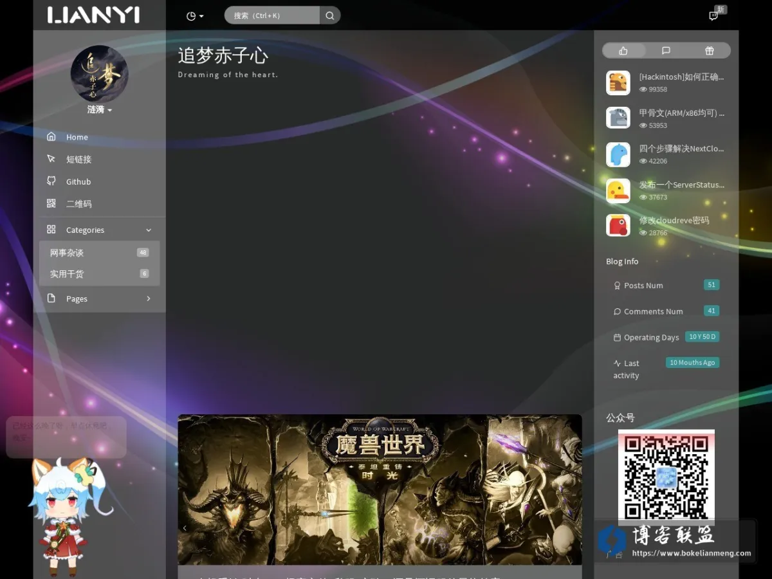Expand the 涟漪 username dropdown
This screenshot has width=772, height=579.
[100, 110]
